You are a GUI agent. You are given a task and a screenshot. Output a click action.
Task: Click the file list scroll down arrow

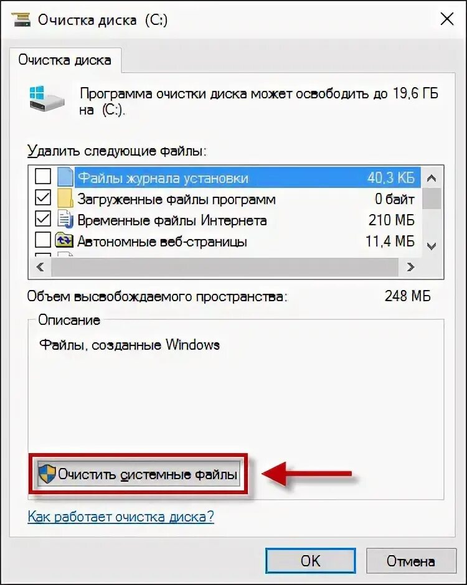pyautogui.click(x=432, y=246)
